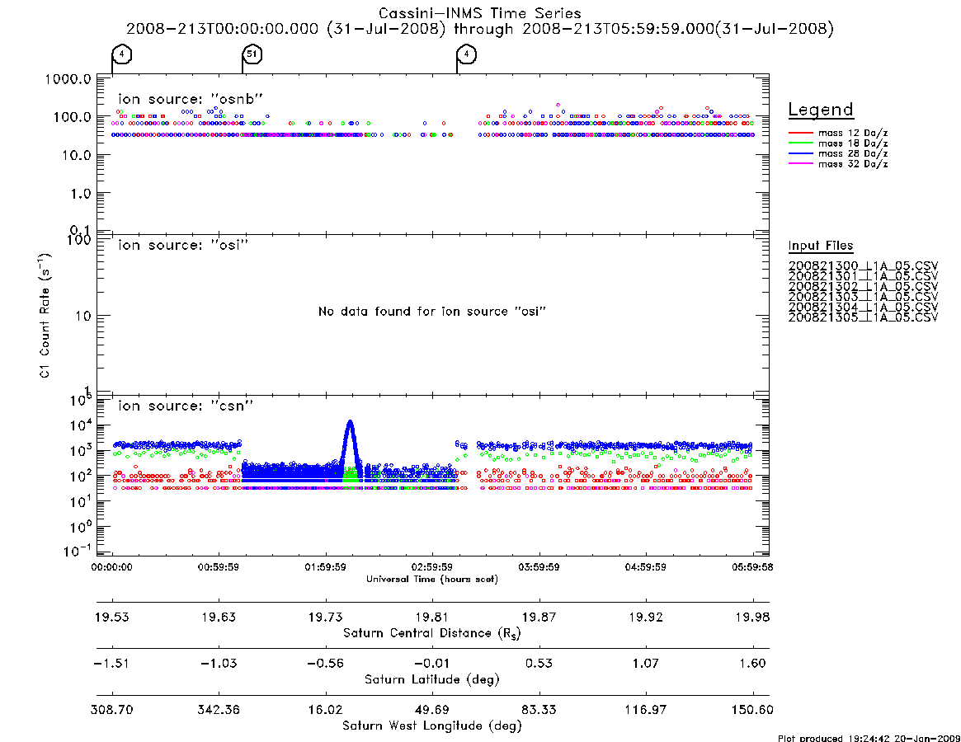The height and width of the screenshot is (742, 961).
Task: Click the Legend heading
Action: (x=821, y=110)
